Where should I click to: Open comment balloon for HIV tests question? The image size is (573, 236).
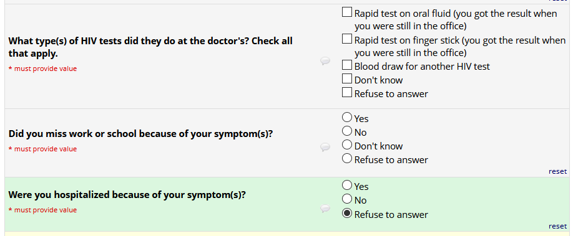pyautogui.click(x=325, y=61)
